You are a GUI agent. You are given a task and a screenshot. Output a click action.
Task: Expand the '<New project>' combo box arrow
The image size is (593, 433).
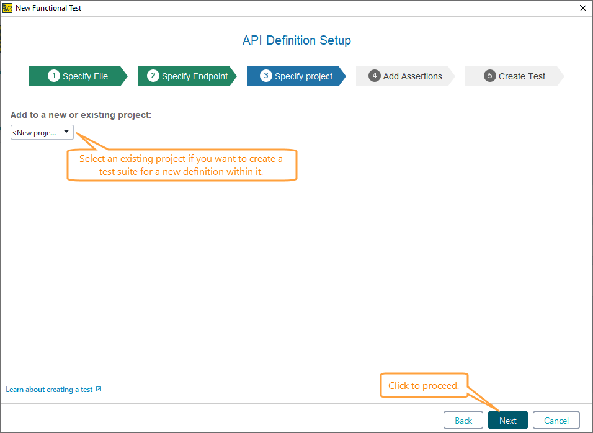tap(66, 132)
